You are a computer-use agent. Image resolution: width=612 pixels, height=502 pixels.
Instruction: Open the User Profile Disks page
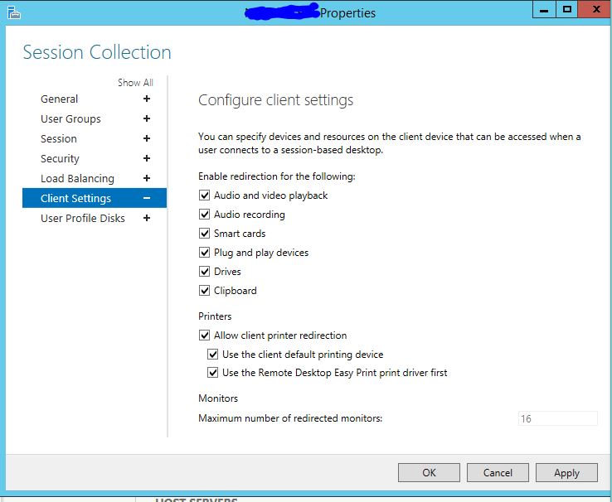coord(83,218)
